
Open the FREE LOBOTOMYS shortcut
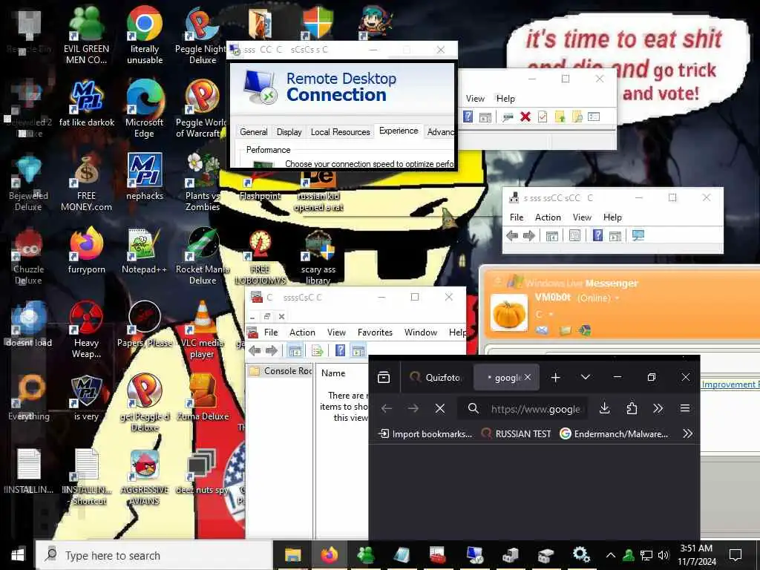pos(261,257)
